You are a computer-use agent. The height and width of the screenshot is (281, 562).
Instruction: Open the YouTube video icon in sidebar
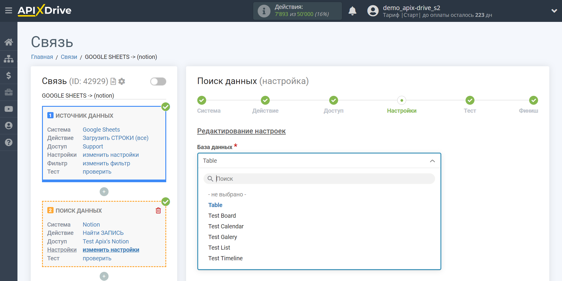tap(9, 109)
